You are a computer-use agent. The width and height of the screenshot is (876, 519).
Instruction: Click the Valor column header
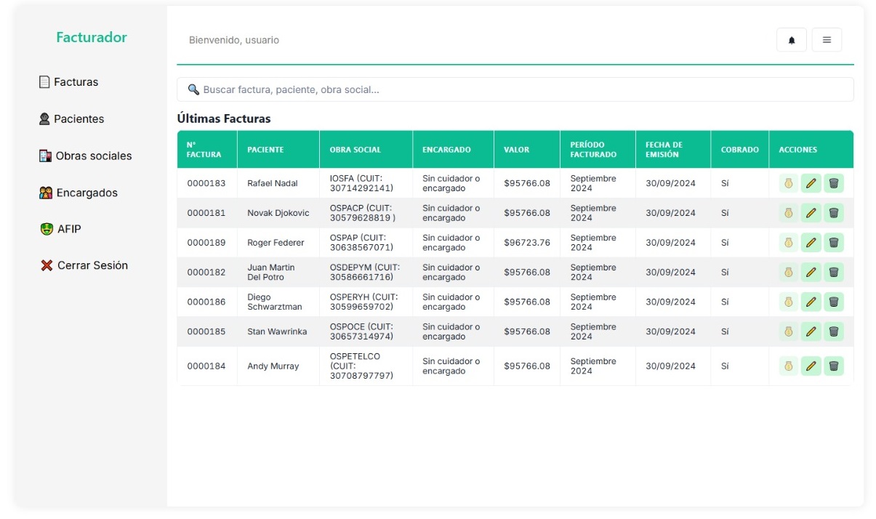pos(516,150)
